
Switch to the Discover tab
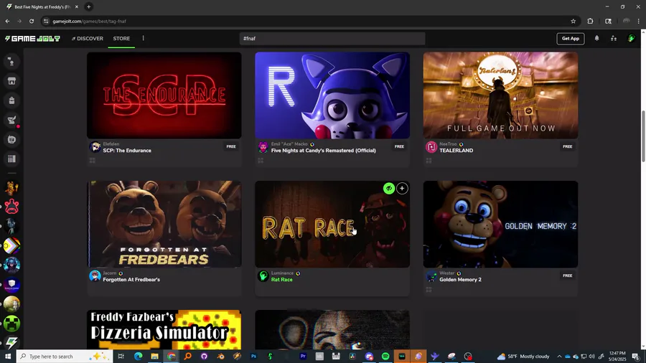tap(88, 39)
